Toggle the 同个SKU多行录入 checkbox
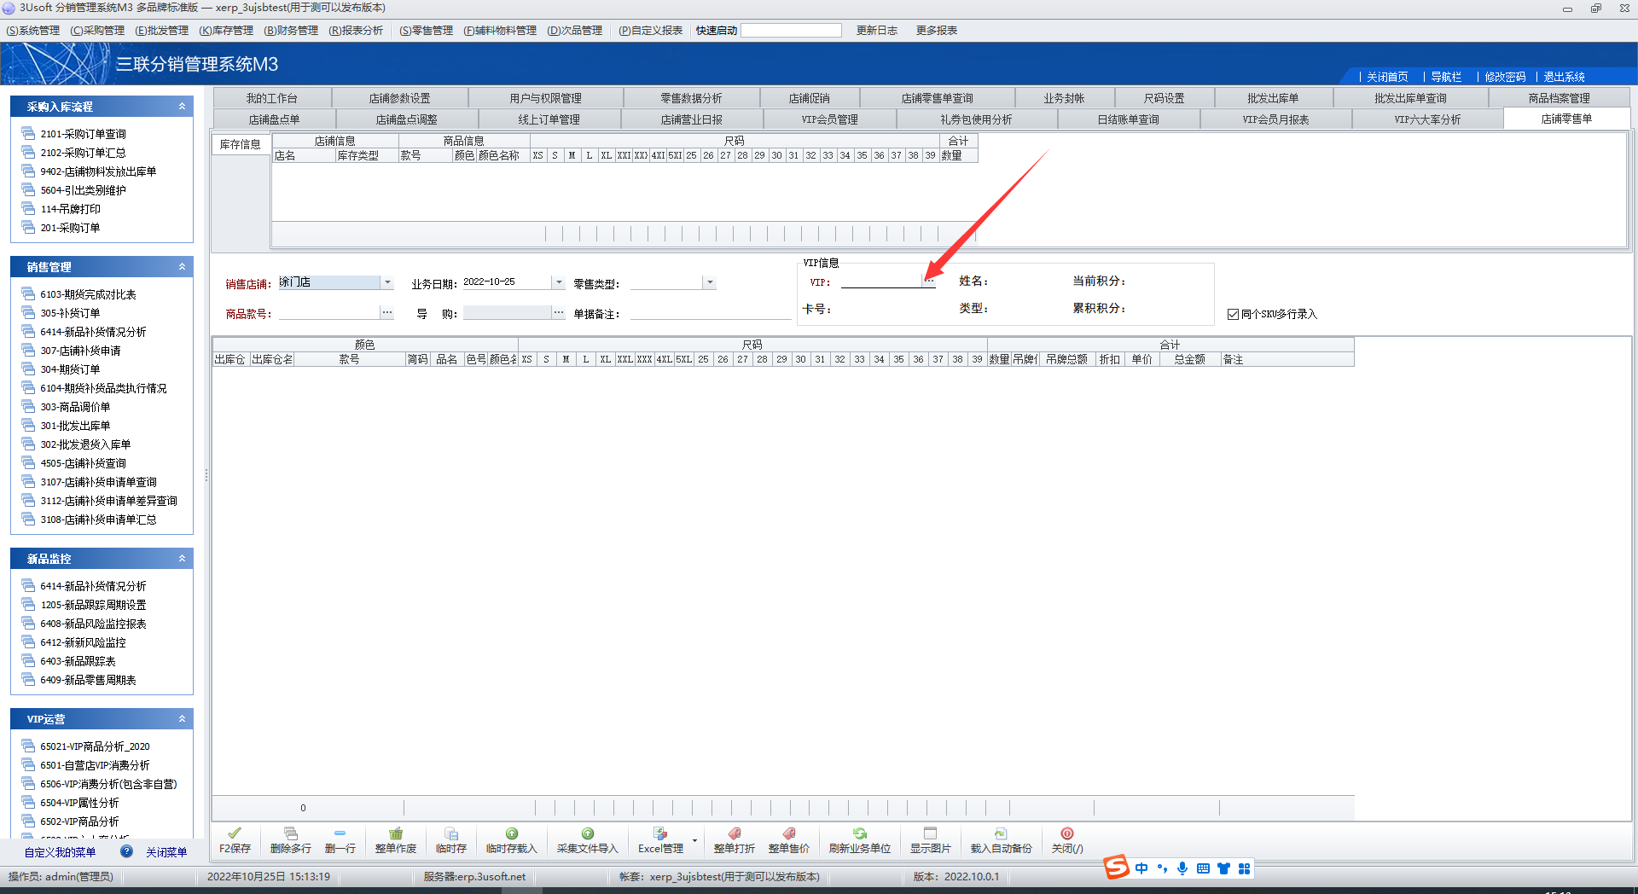Screen dimensions: 1638x894 coord(1233,314)
